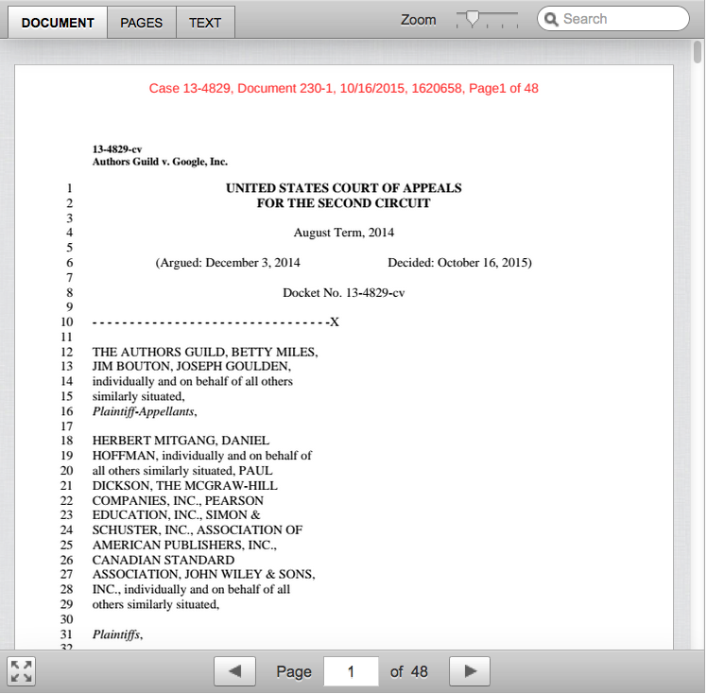Click 'individually and on behalf of all others'
The height and width of the screenshot is (694, 707).
tap(193, 381)
